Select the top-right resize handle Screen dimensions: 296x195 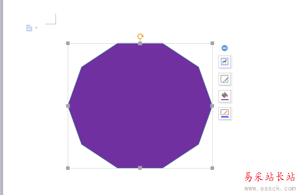tap(212, 43)
